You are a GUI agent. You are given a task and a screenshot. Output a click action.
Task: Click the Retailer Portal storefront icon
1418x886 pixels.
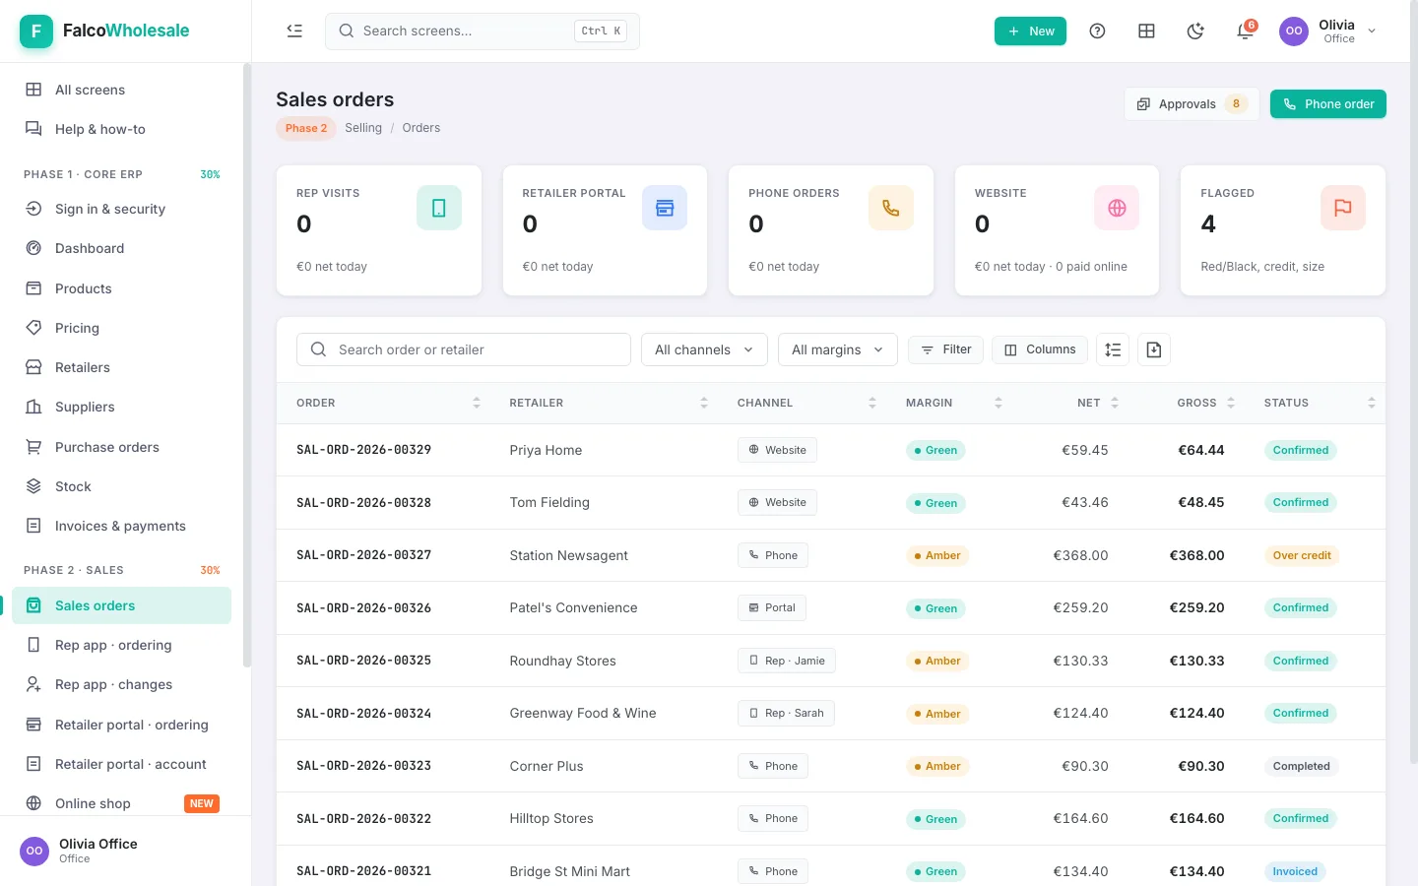pos(665,208)
